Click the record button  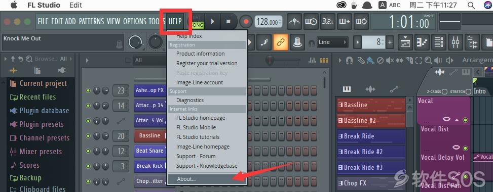coord(246,22)
